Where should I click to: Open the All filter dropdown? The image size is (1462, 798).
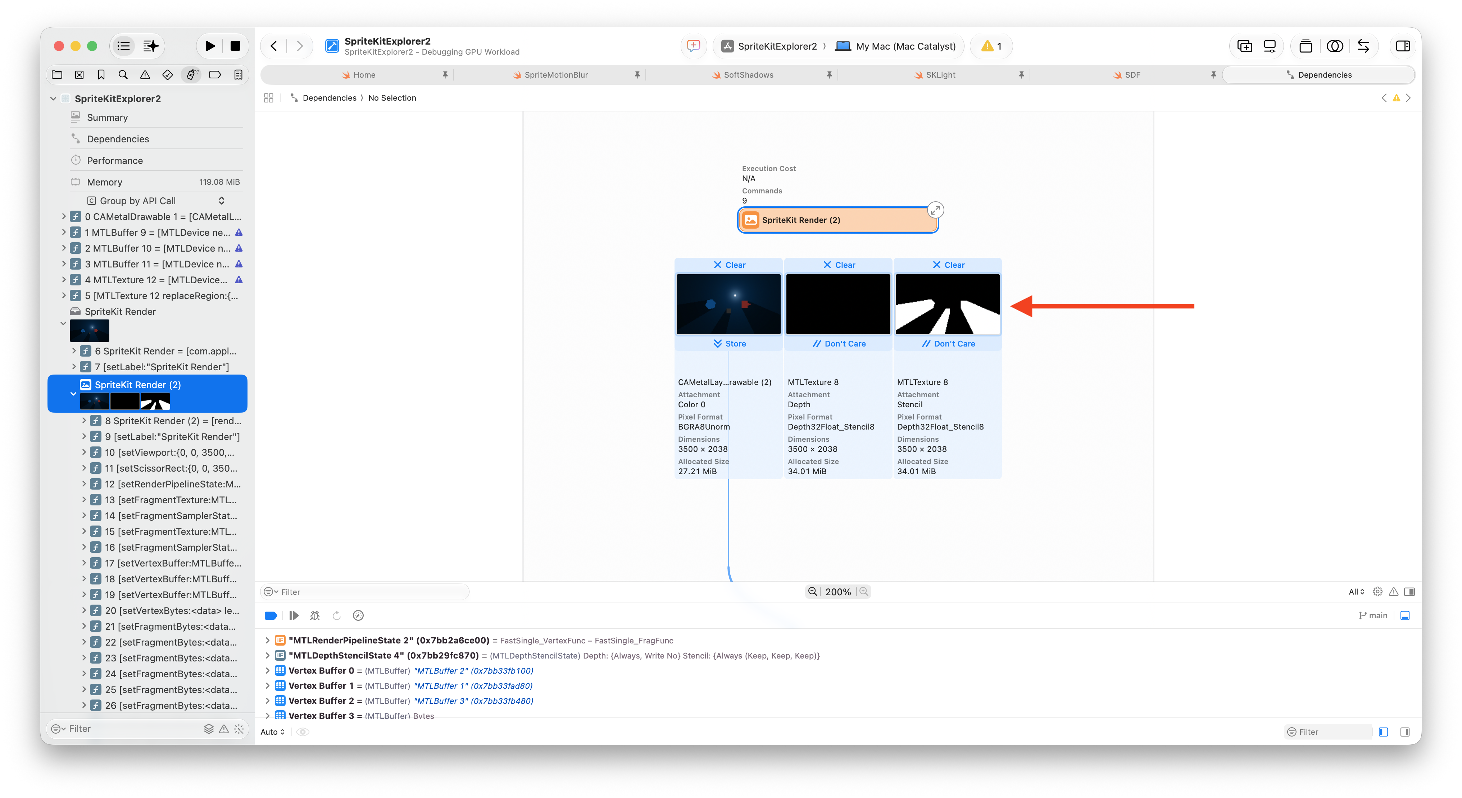pos(1357,592)
